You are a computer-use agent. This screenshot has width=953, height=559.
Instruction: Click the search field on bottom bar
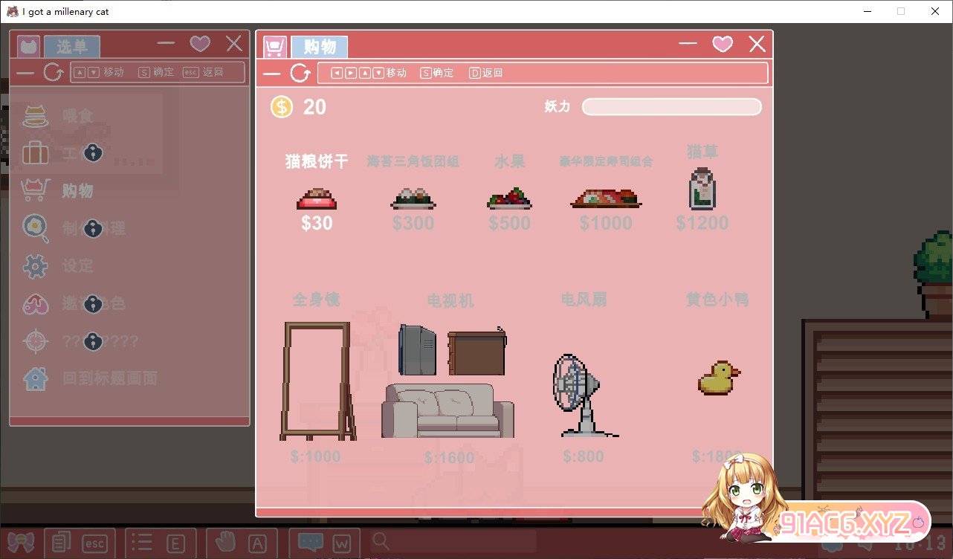click(x=453, y=542)
